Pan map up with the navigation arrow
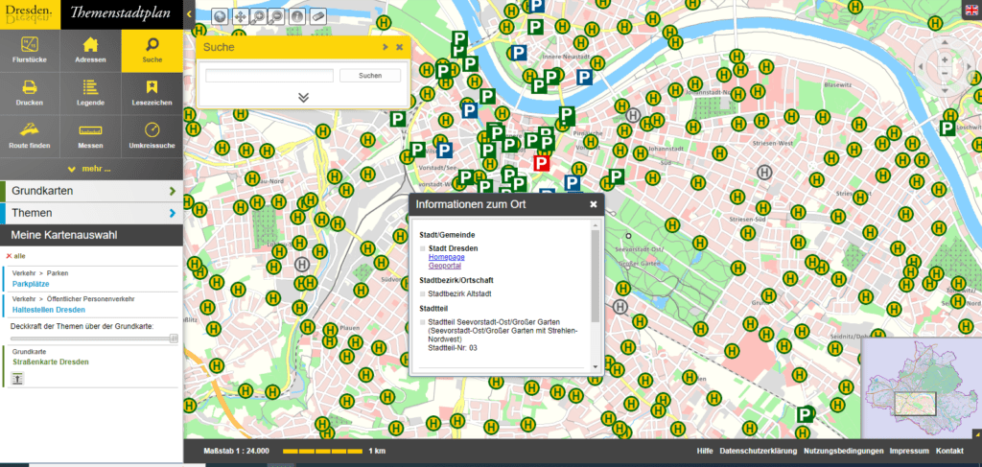 [945, 42]
